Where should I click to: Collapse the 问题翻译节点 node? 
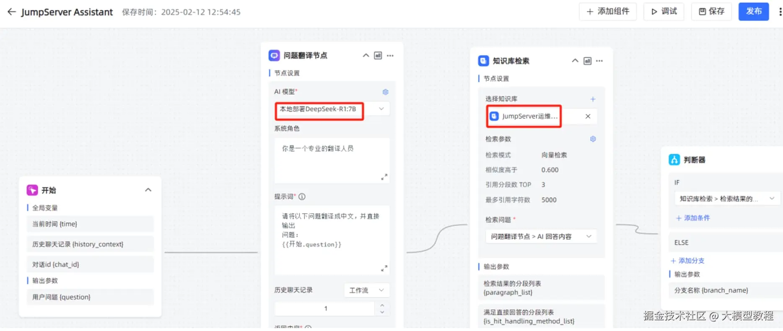click(366, 55)
